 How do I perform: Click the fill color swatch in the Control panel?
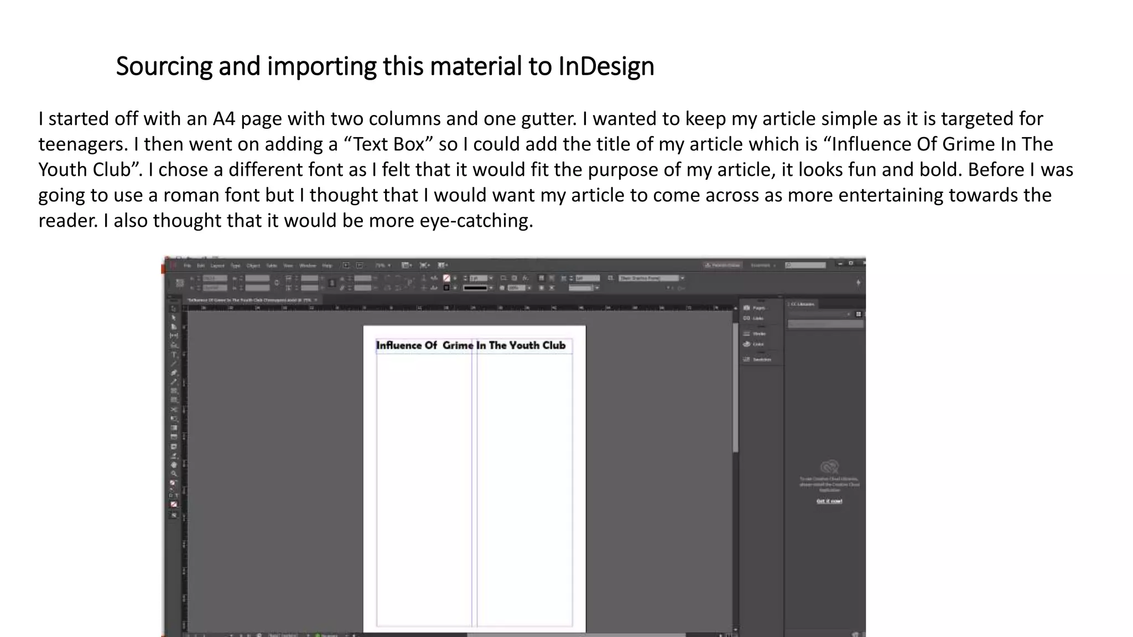[x=446, y=278]
